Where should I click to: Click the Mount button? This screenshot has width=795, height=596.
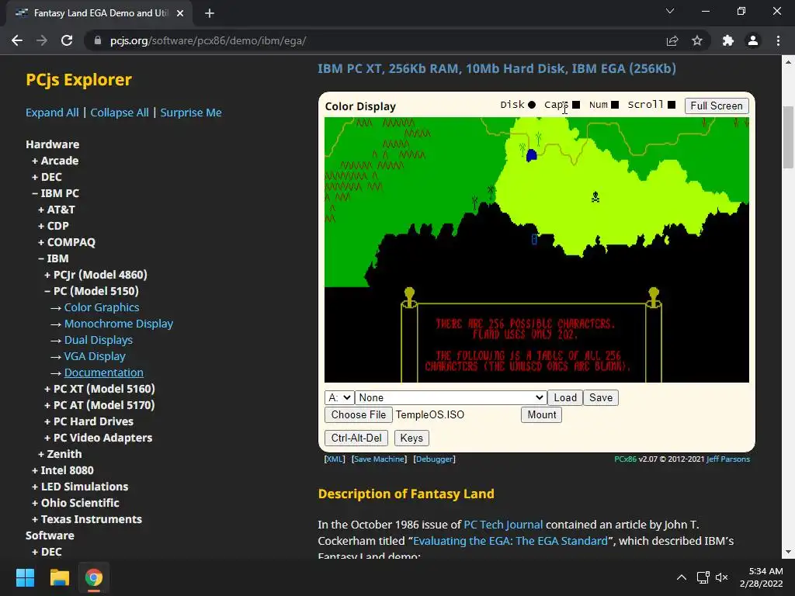click(541, 414)
